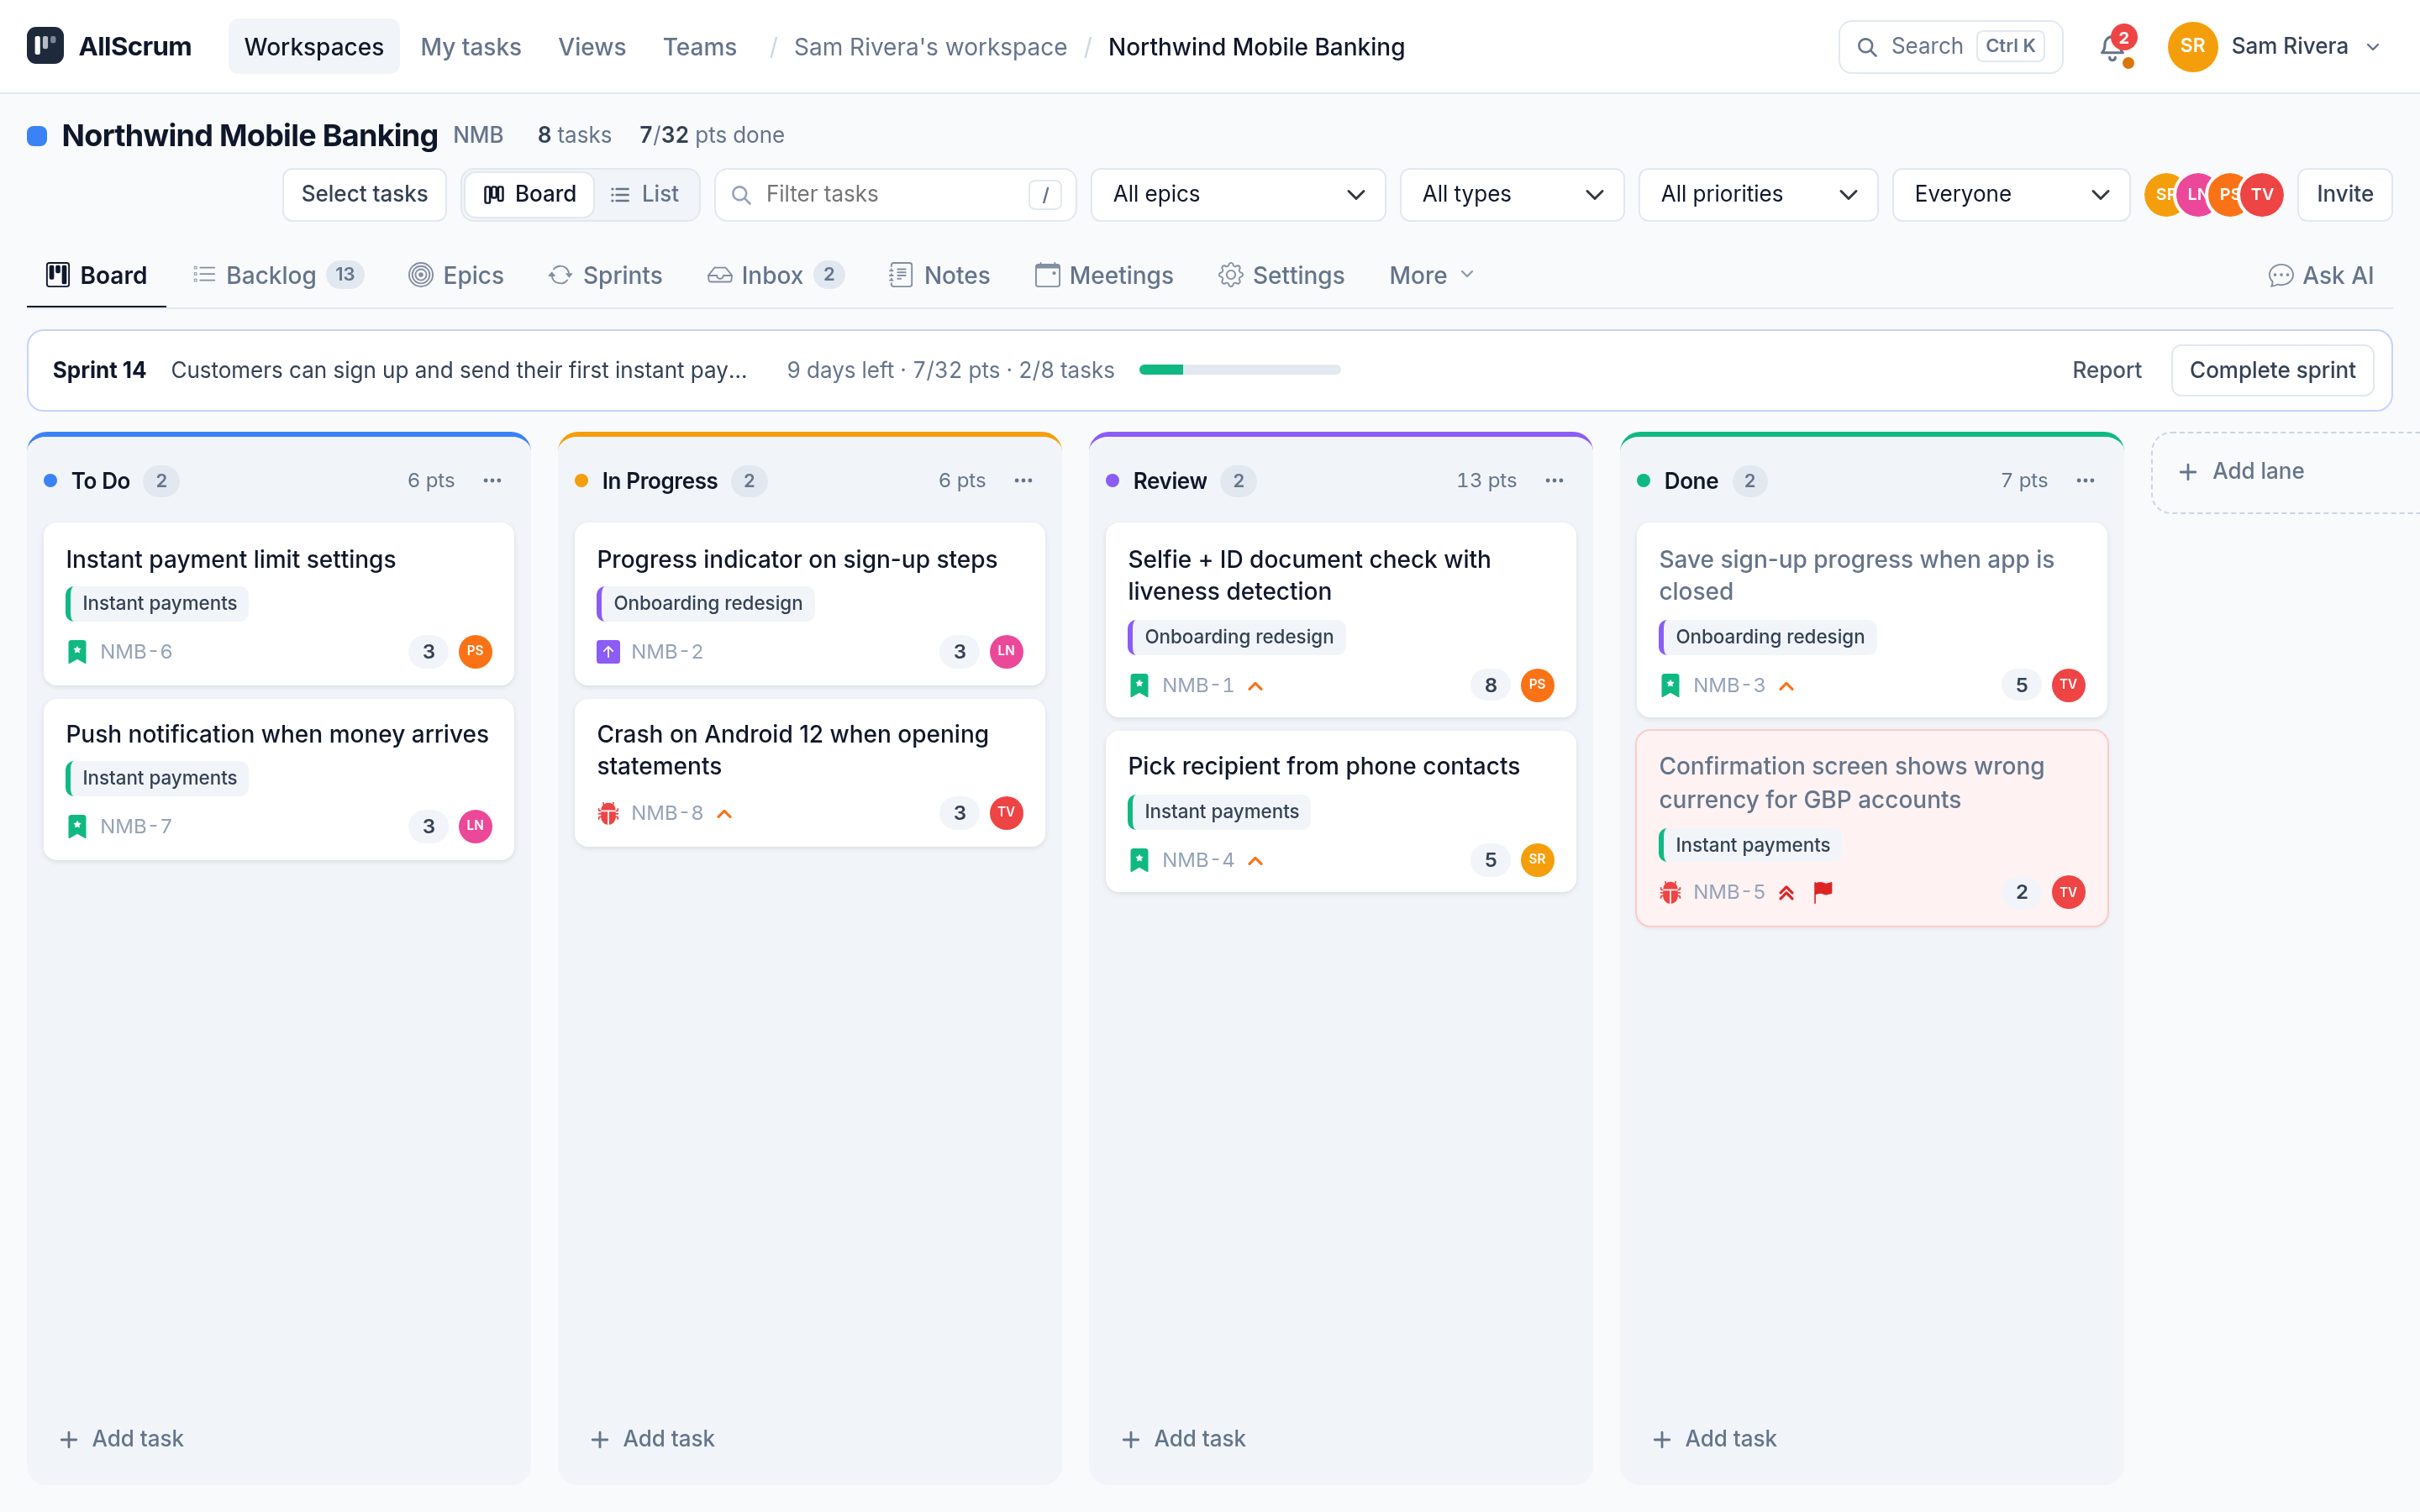Expand the All epics dropdown
Viewport: 2420px width, 1512px height.
tap(1238, 194)
